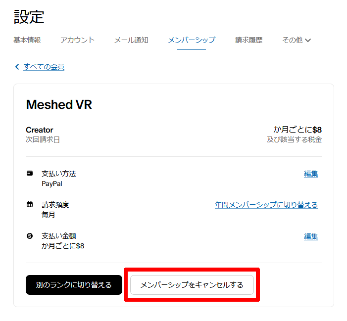Go to the メンバーシップ tab

192,40
